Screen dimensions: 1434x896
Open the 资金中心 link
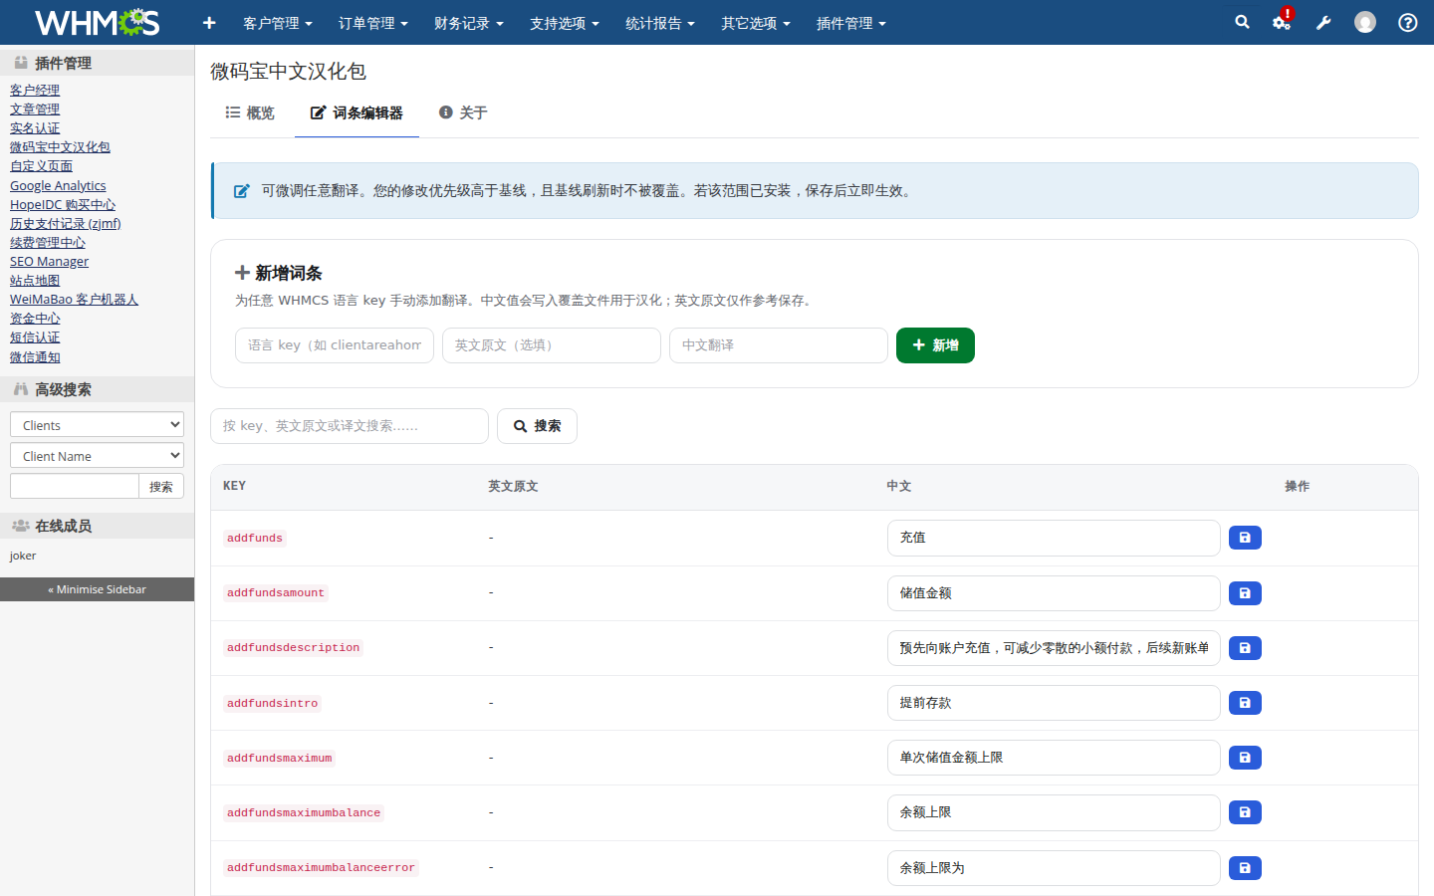(x=35, y=319)
